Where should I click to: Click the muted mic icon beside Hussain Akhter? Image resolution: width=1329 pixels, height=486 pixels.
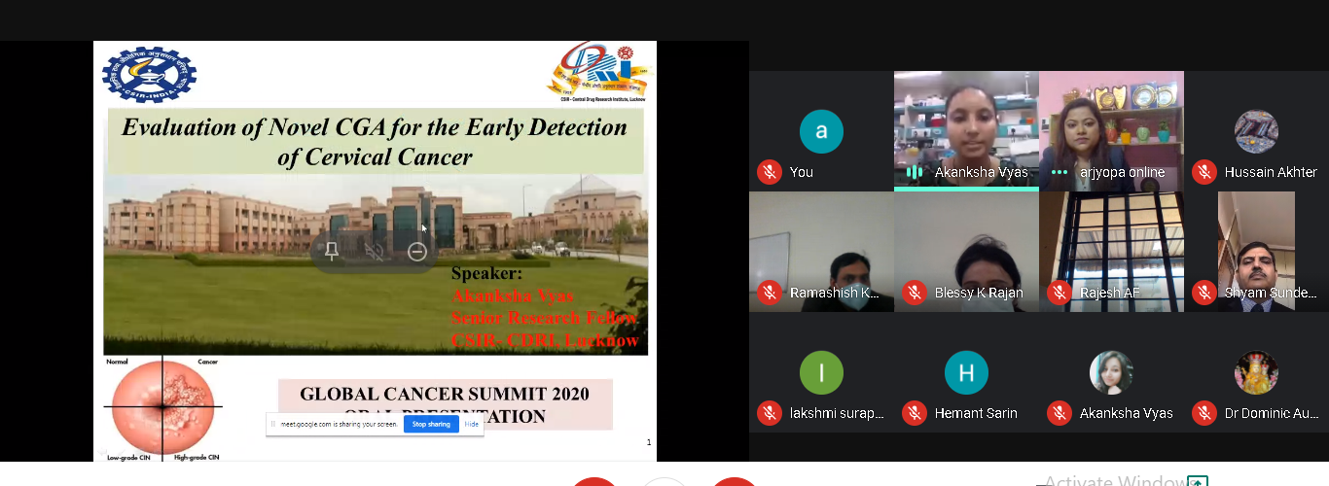coord(1204,172)
